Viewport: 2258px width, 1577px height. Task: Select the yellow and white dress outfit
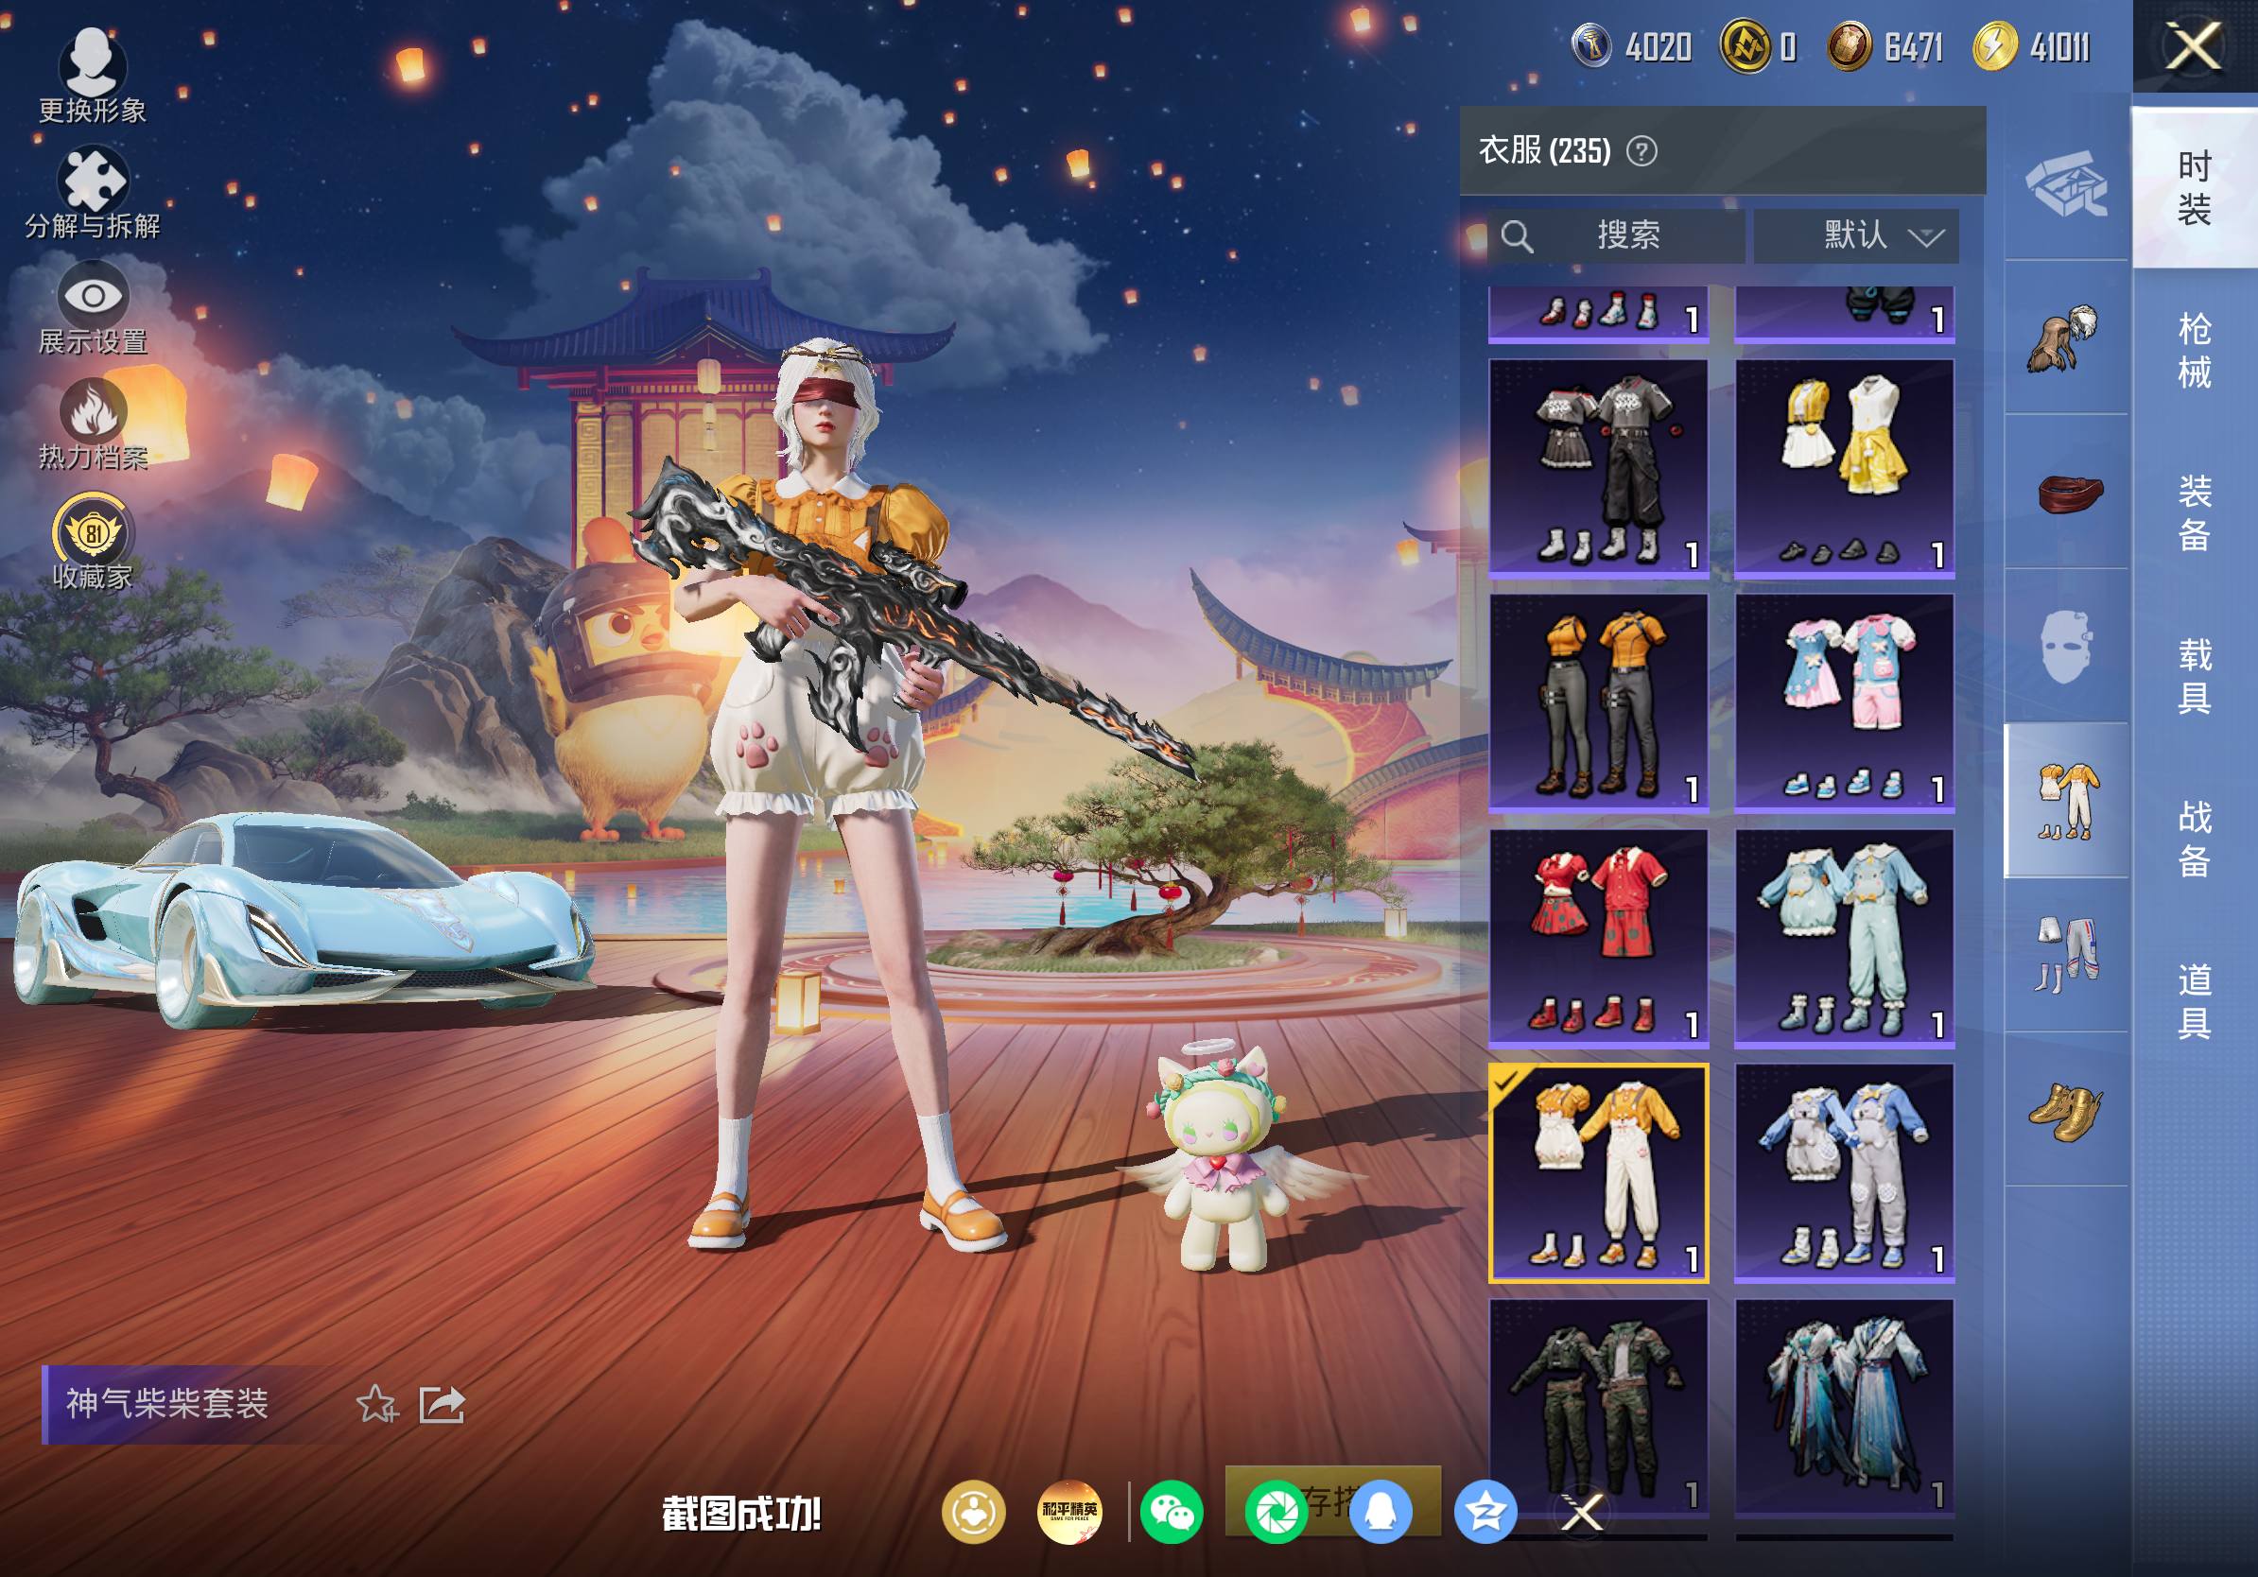pos(1844,467)
